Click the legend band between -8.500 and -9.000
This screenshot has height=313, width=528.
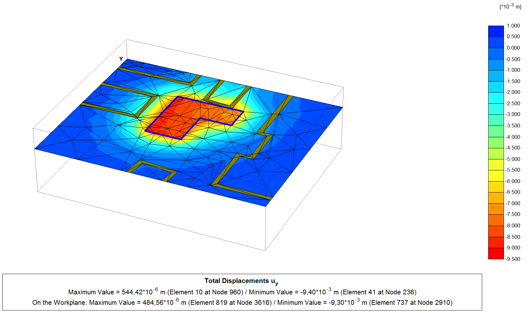click(x=496, y=242)
